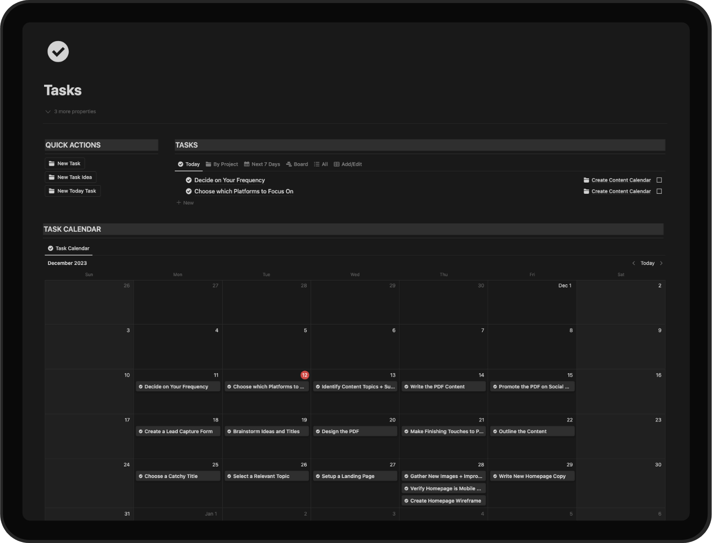Click checkmark icon beside Decide on Your Frequency task

click(x=189, y=180)
